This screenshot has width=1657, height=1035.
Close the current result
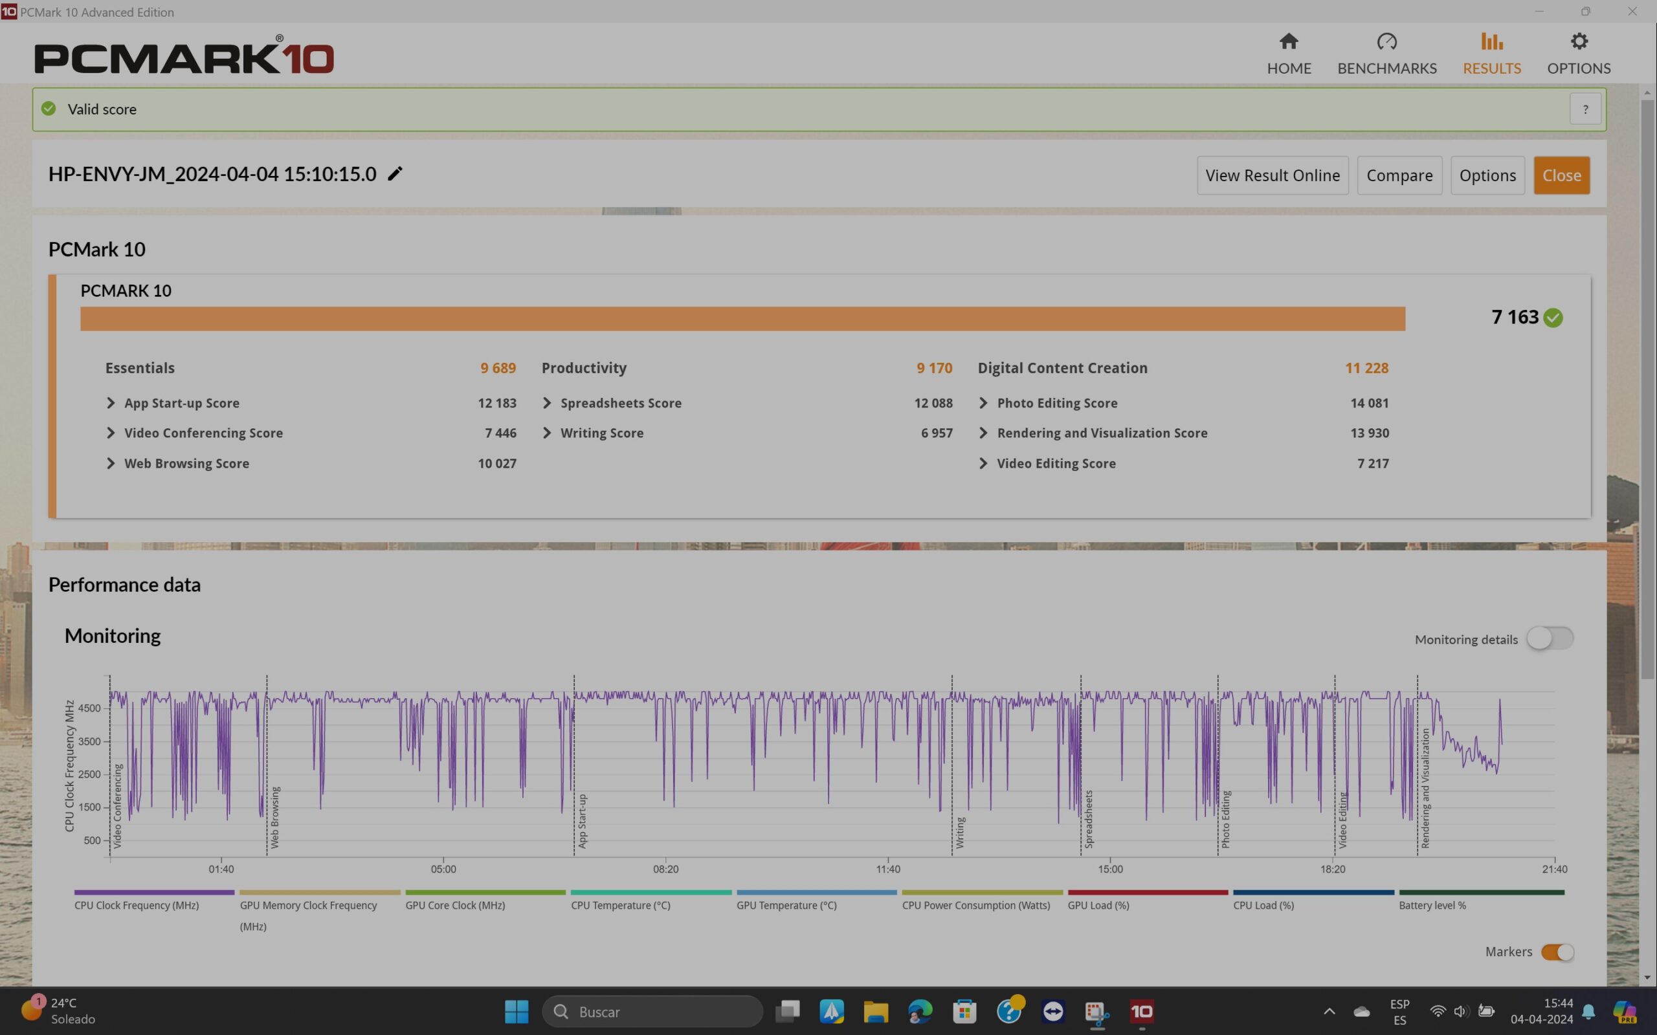coord(1561,175)
